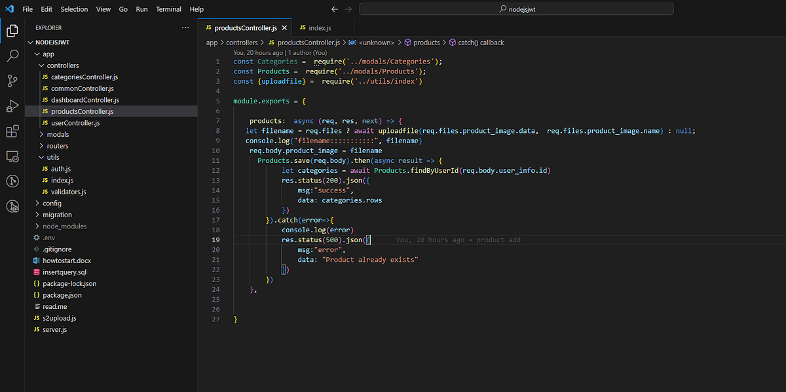
Task: Open the Explorer more actions ellipsis
Action: coord(185,27)
